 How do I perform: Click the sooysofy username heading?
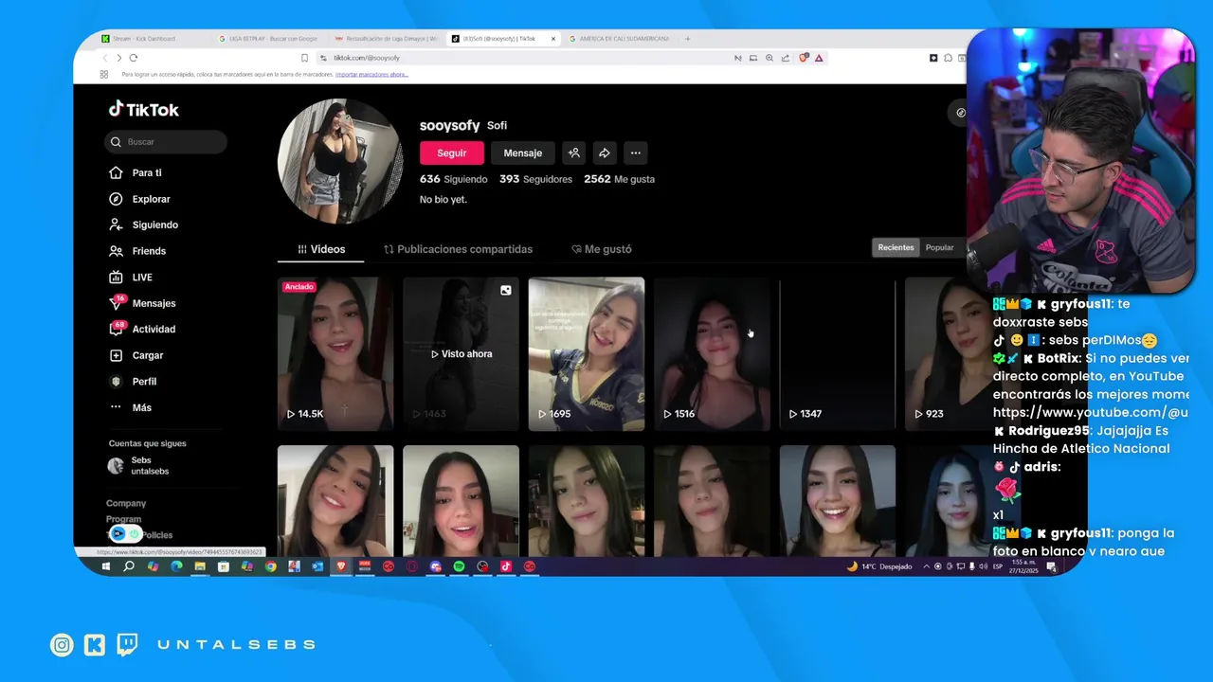(x=450, y=125)
